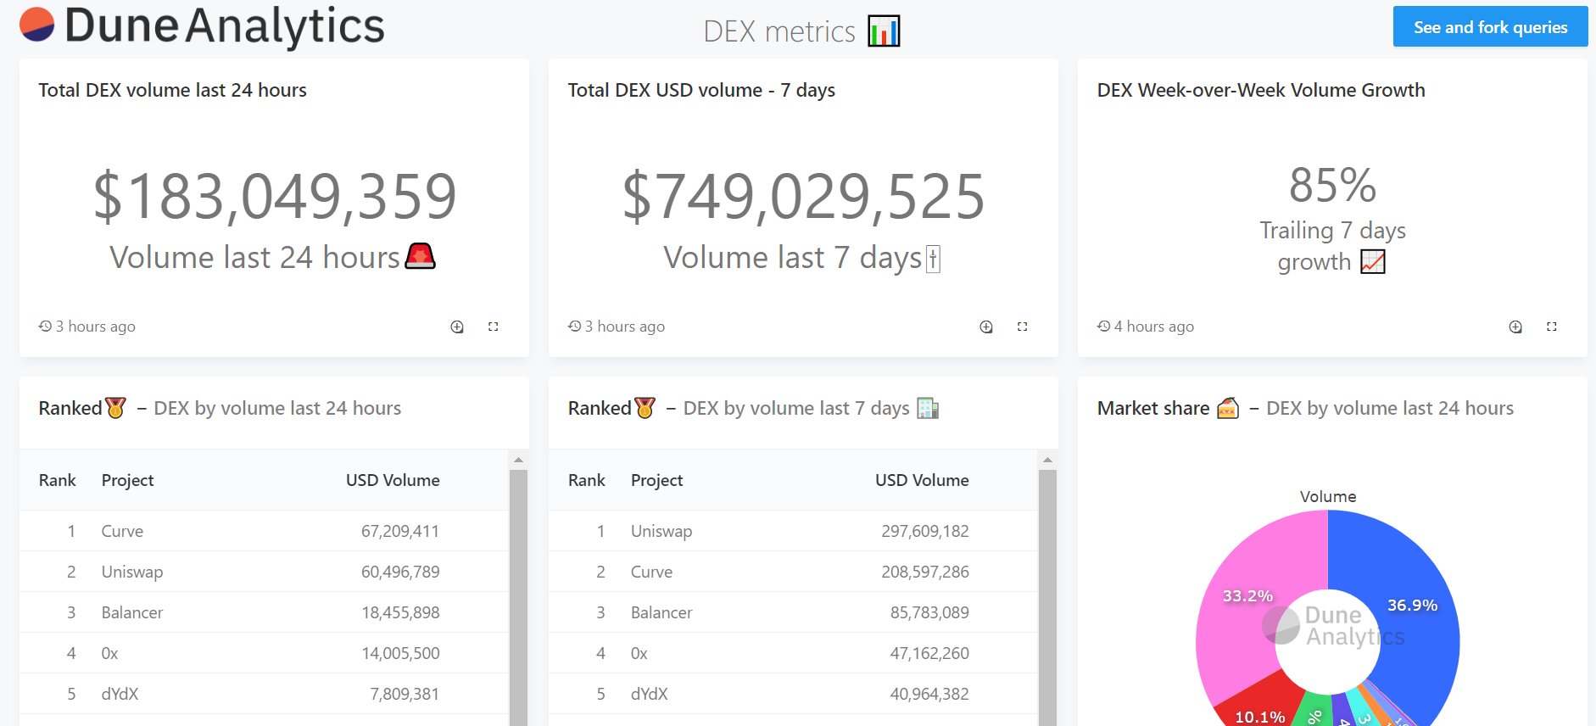Expand 7 days USD volume card fullscreen

click(1023, 327)
